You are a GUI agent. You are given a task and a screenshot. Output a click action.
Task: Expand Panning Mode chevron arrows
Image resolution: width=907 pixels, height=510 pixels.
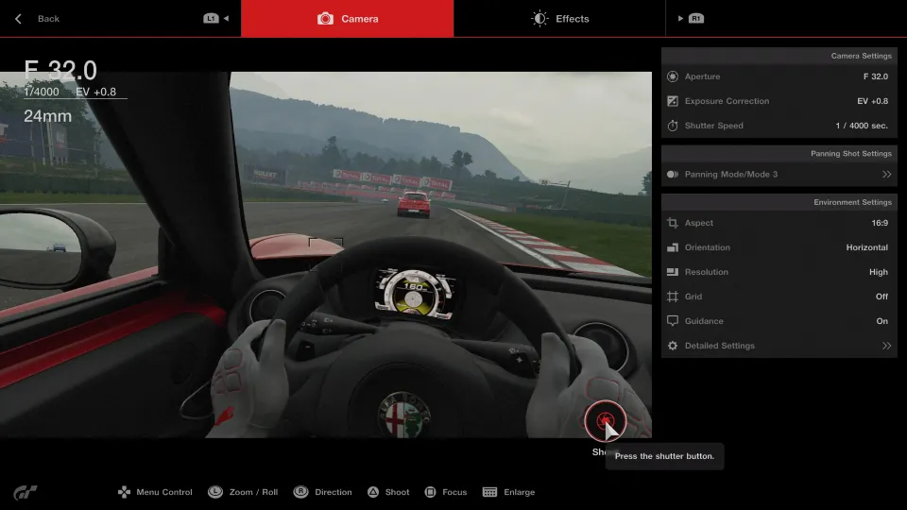tap(886, 174)
